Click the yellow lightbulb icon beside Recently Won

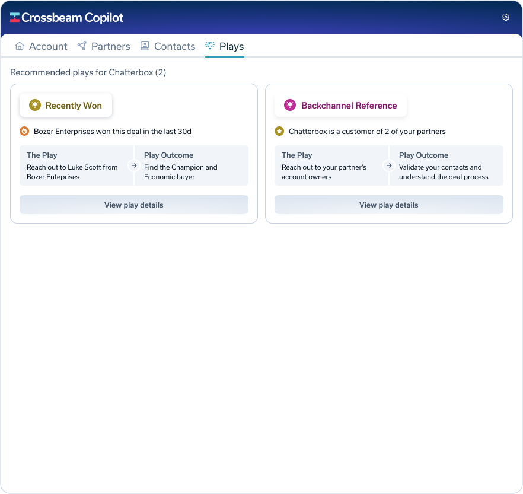35,106
